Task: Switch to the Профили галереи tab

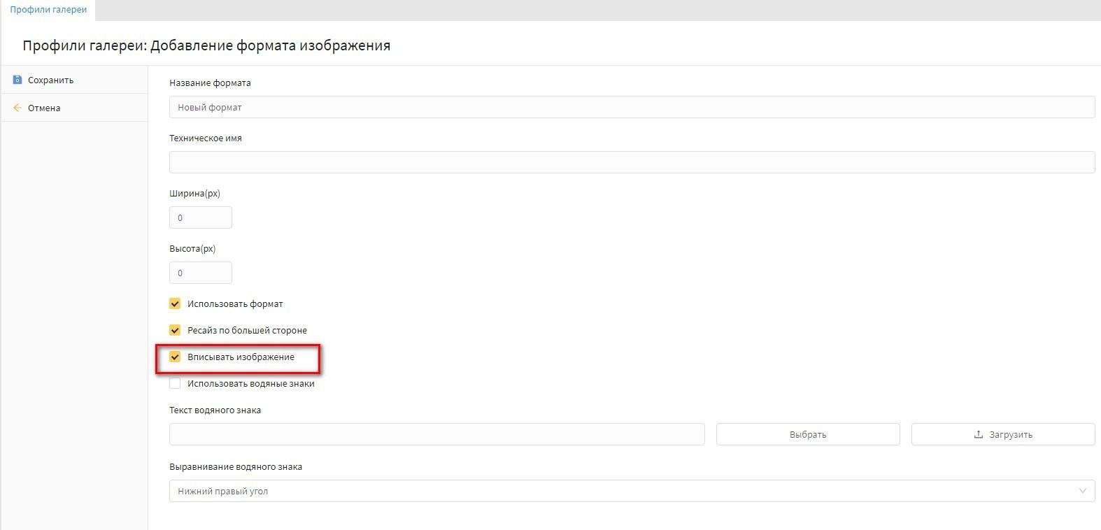Action: [48, 10]
